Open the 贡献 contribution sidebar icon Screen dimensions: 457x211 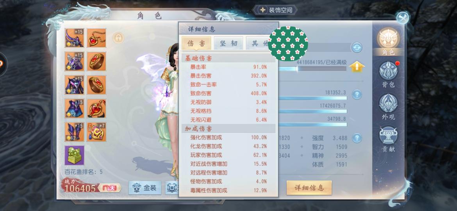point(388,139)
